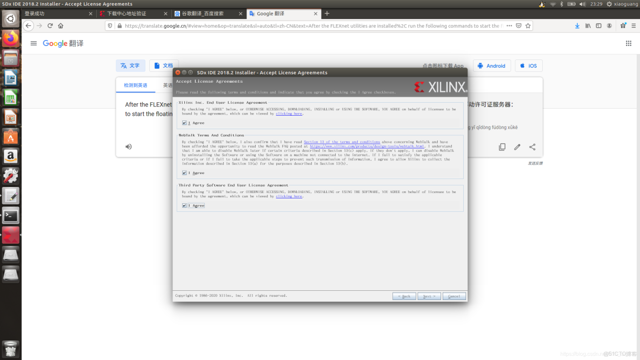The width and height of the screenshot is (640, 360).
Task: Select the 检测到英语 language tab
Action: (x=136, y=85)
